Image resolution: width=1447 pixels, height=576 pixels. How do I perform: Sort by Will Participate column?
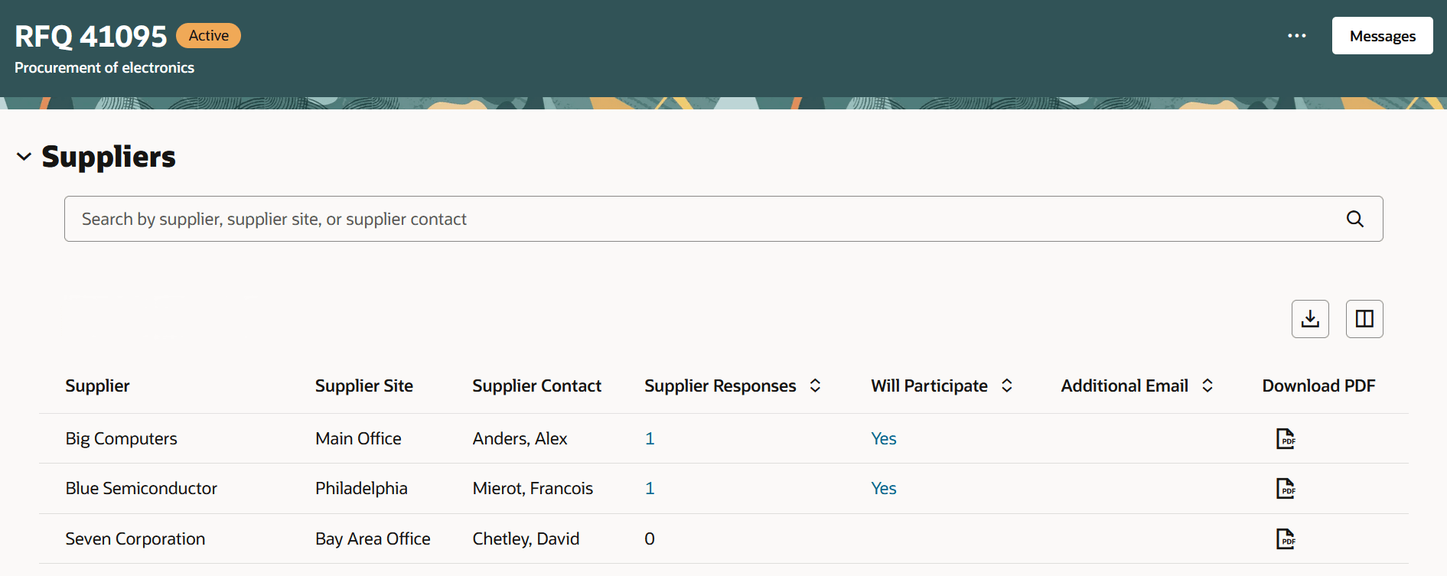pyautogui.click(x=1007, y=386)
